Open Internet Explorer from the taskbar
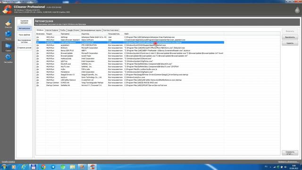Image resolution: width=302 pixels, height=170 pixels. click(x=24, y=167)
